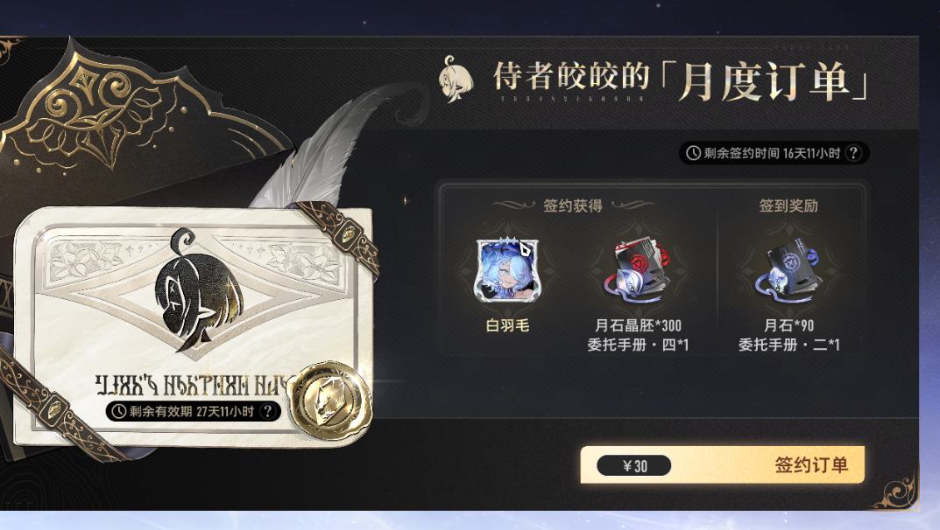Click the black silhouette emblem on card
The height and width of the screenshot is (530, 940).
coord(196,289)
